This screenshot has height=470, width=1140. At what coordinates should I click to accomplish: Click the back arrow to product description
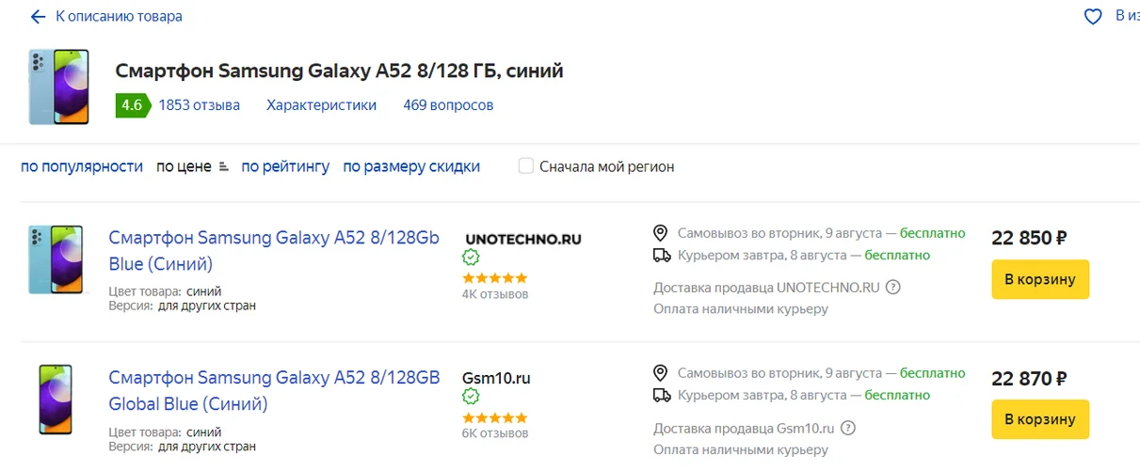point(38,17)
